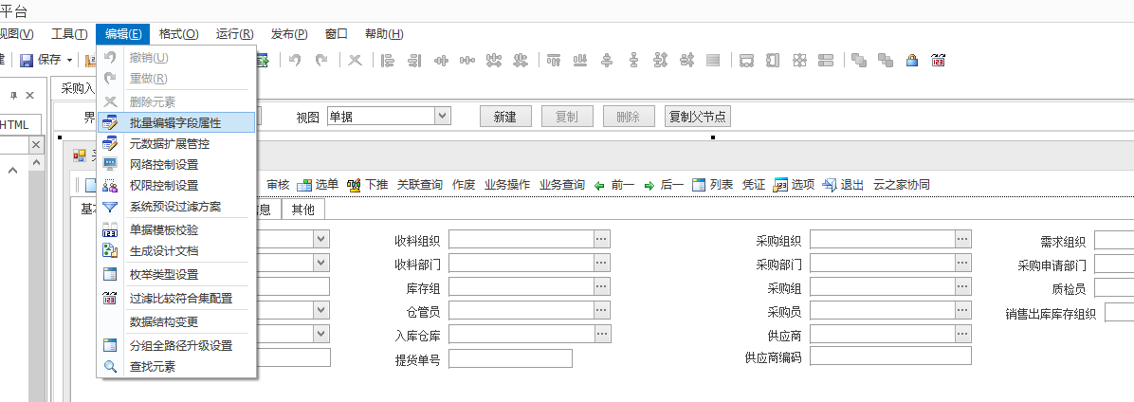Open the 窗口 menu
The height and width of the screenshot is (402, 1134).
(x=337, y=34)
